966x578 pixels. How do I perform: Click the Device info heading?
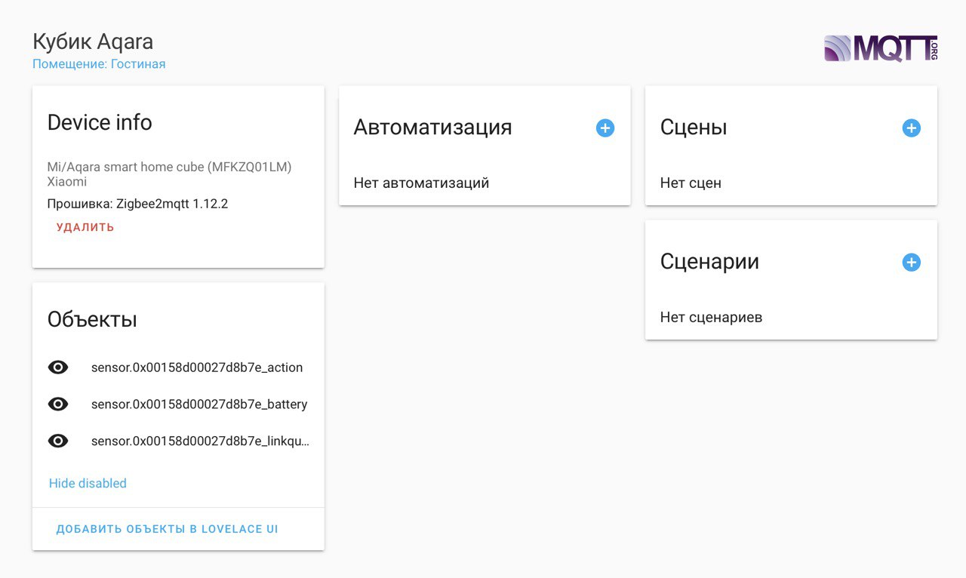coord(100,122)
